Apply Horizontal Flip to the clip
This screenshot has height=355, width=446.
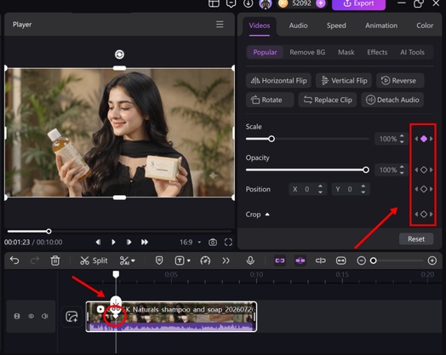pos(278,81)
